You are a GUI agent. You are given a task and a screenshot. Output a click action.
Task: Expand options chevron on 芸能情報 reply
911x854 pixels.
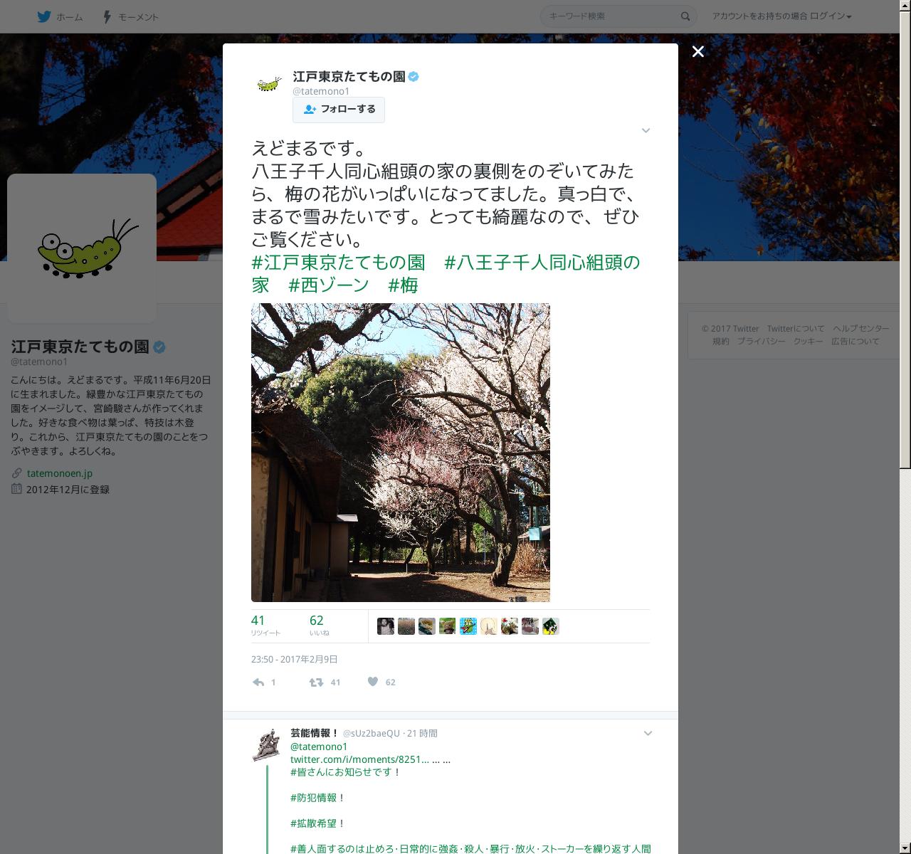[x=648, y=733]
